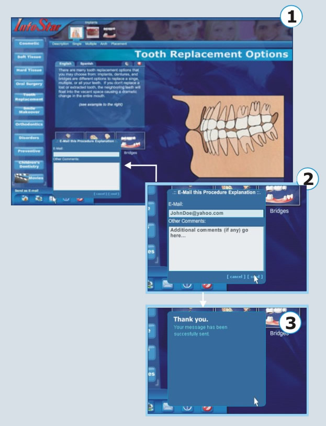Select the third denture thumbnail in header
Image resolution: width=326 pixels, height=426 pixels.
click(109, 32)
